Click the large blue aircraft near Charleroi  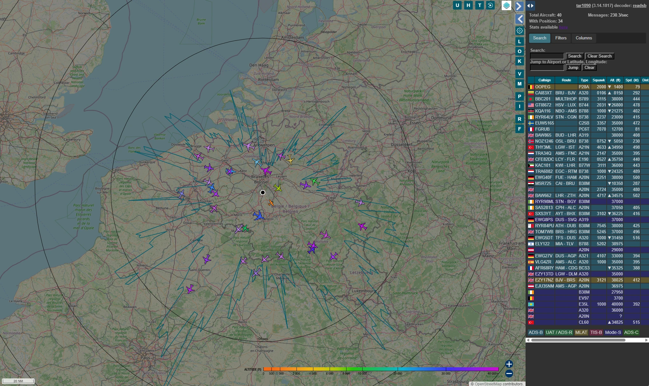click(x=258, y=215)
